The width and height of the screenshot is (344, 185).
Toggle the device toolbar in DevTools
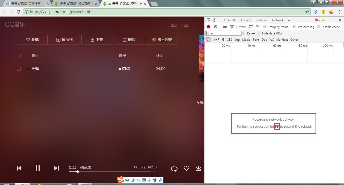215,20
